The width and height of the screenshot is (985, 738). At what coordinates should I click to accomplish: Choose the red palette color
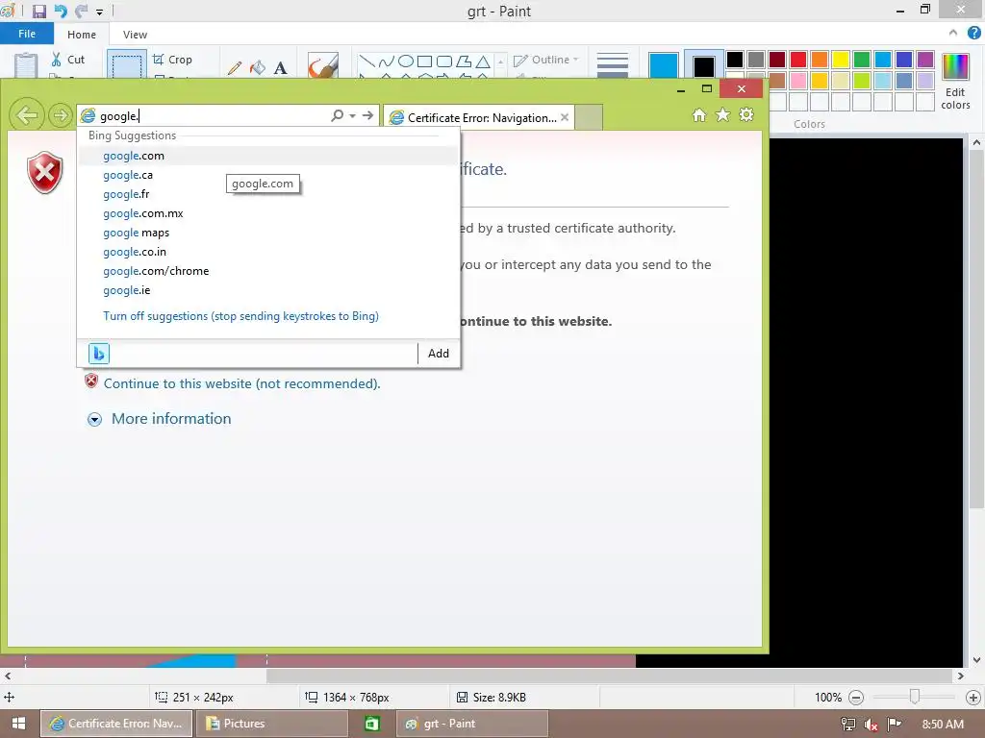797,60
